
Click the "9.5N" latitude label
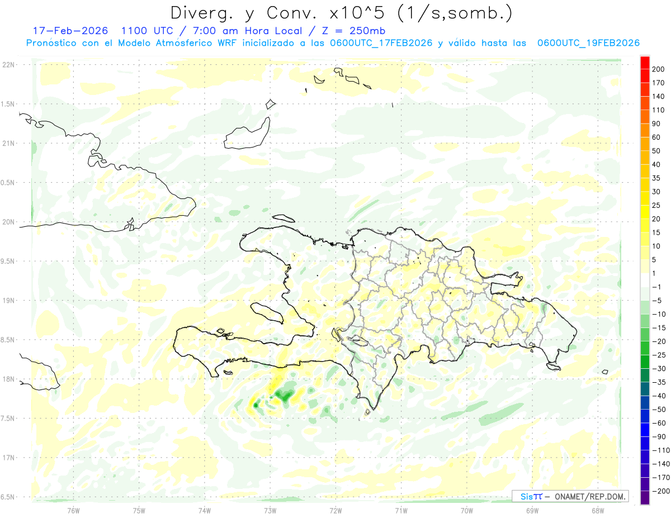coord(8,262)
